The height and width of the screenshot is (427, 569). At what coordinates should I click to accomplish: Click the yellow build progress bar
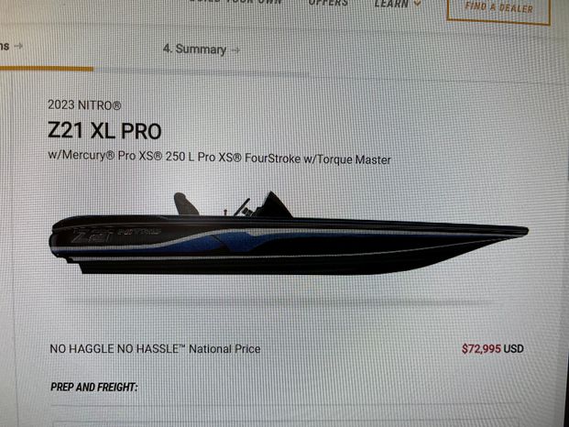click(47, 68)
